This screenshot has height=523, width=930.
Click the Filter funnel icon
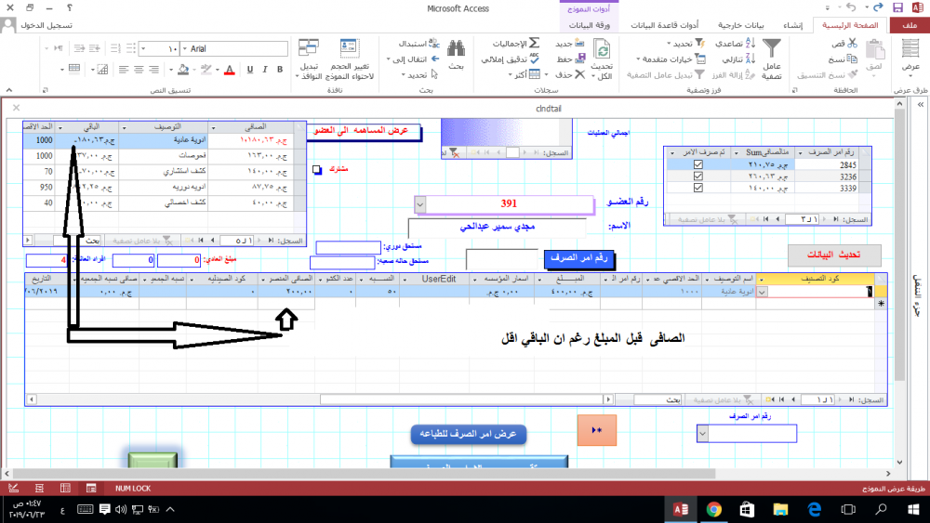click(x=771, y=48)
